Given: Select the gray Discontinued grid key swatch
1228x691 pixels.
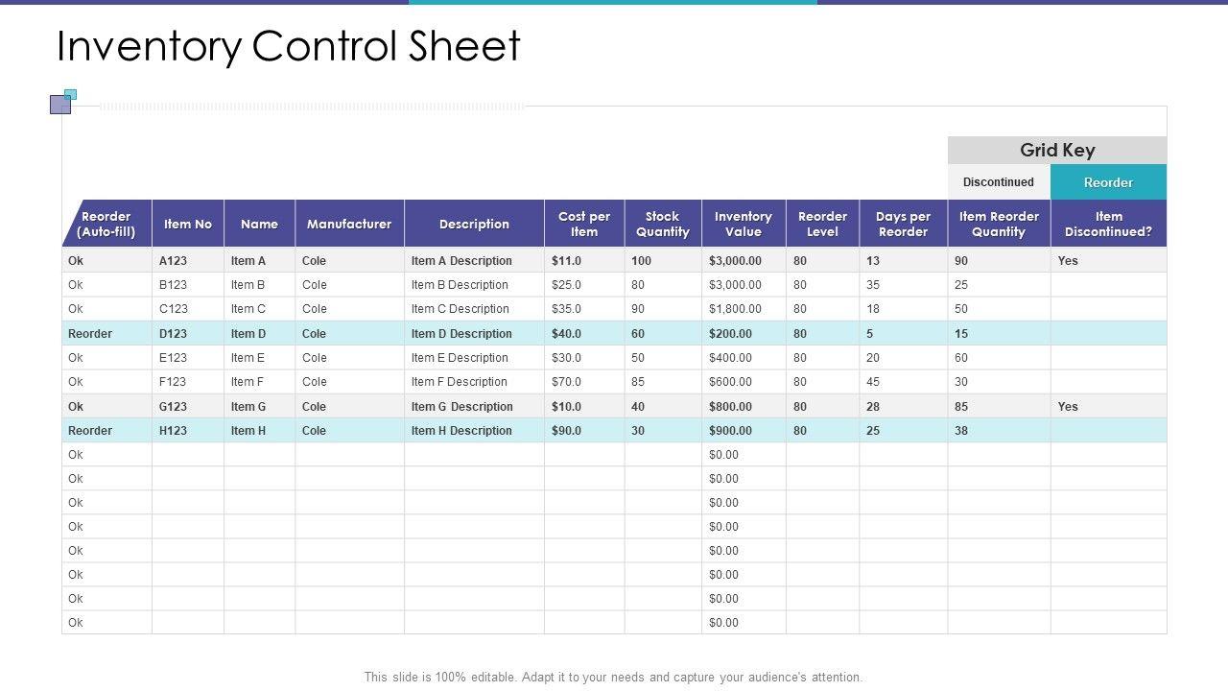Looking at the screenshot, I should click(999, 182).
